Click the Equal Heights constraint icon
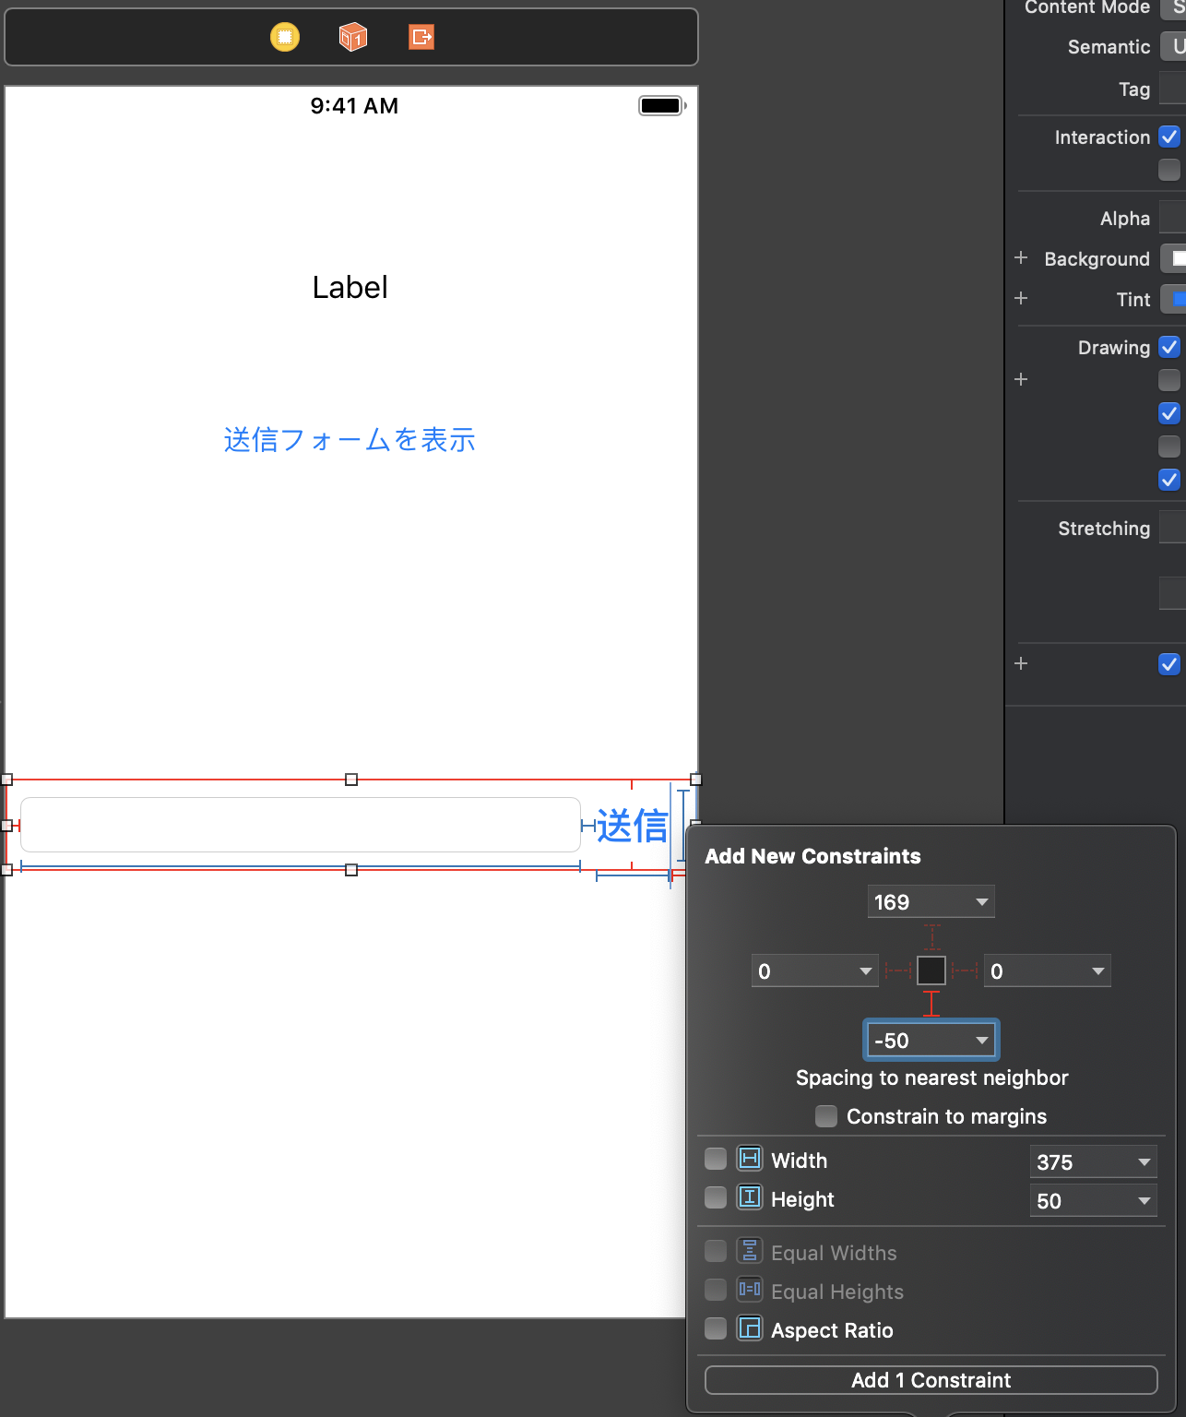The height and width of the screenshot is (1417, 1186). point(749,1289)
